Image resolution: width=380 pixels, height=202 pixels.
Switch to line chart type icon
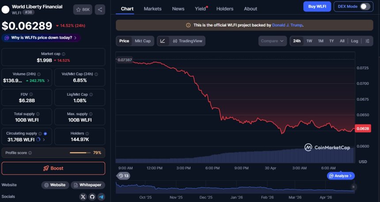tap(163, 41)
